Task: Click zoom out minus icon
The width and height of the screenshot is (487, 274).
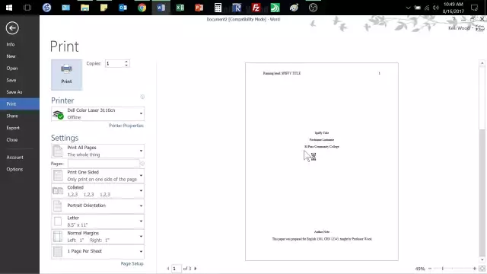Action: click(x=430, y=269)
